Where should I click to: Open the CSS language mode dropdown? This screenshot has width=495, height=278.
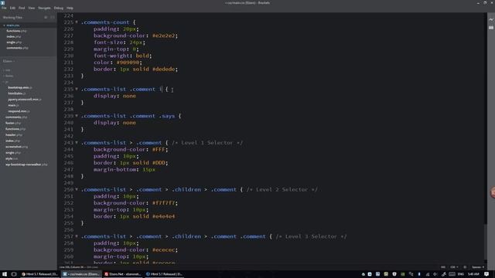click(454, 267)
